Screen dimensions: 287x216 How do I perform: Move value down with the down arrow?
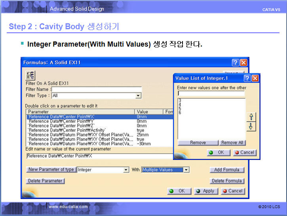pyautogui.click(x=251, y=126)
